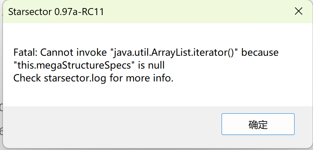Click the word "Check" on last line
This screenshot has height=150, width=313.
point(27,78)
